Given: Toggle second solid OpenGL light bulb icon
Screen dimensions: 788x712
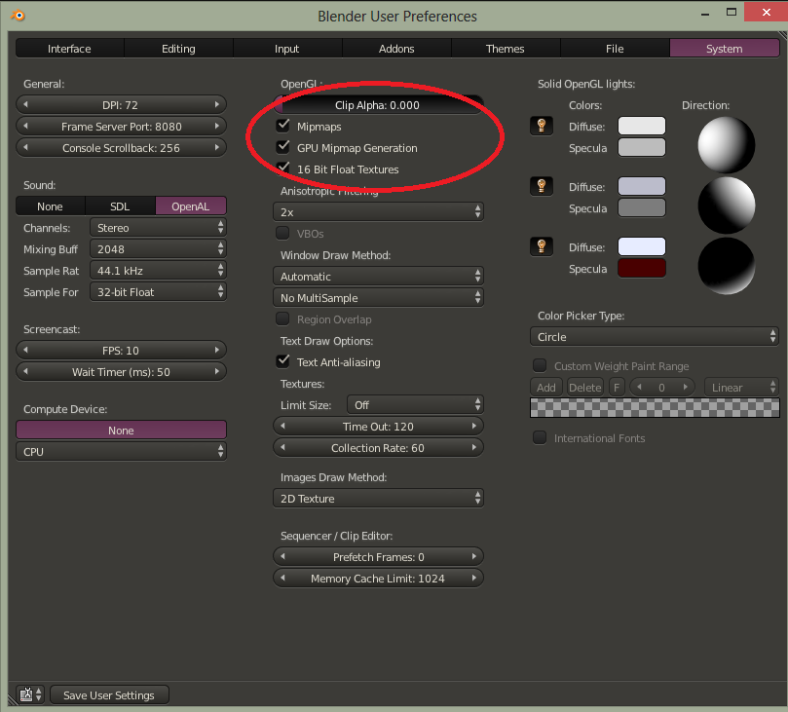Looking at the screenshot, I should [542, 186].
